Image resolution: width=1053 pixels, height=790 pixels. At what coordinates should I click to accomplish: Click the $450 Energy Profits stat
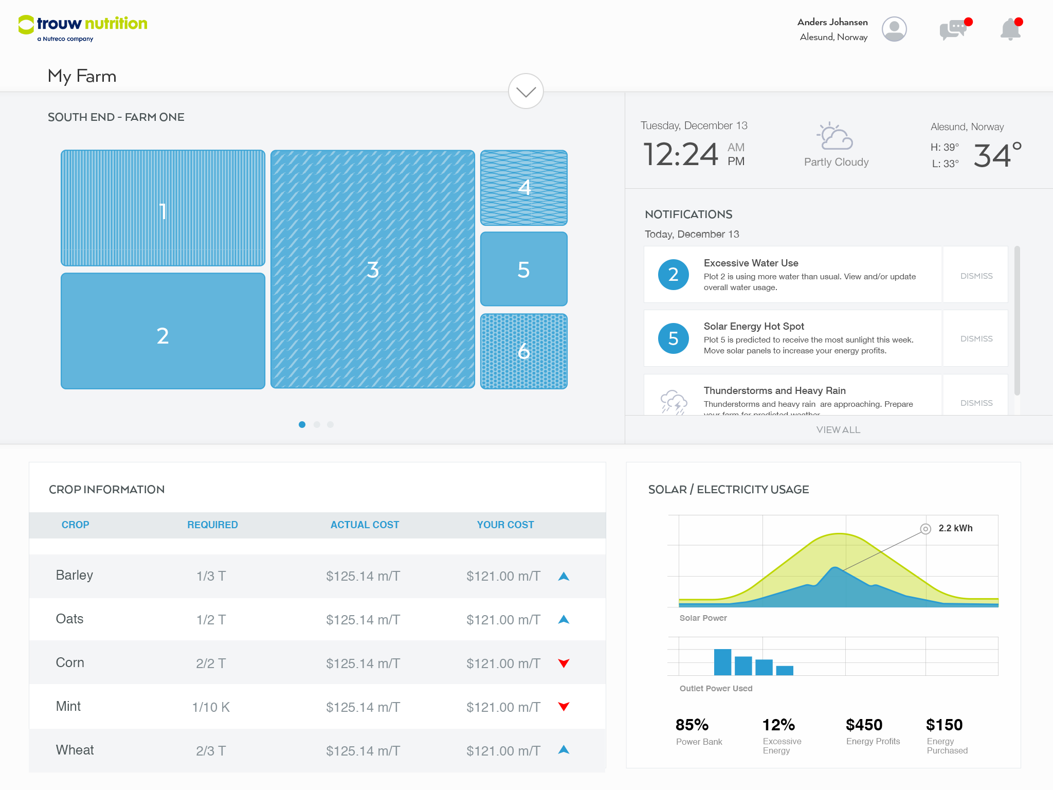click(873, 732)
